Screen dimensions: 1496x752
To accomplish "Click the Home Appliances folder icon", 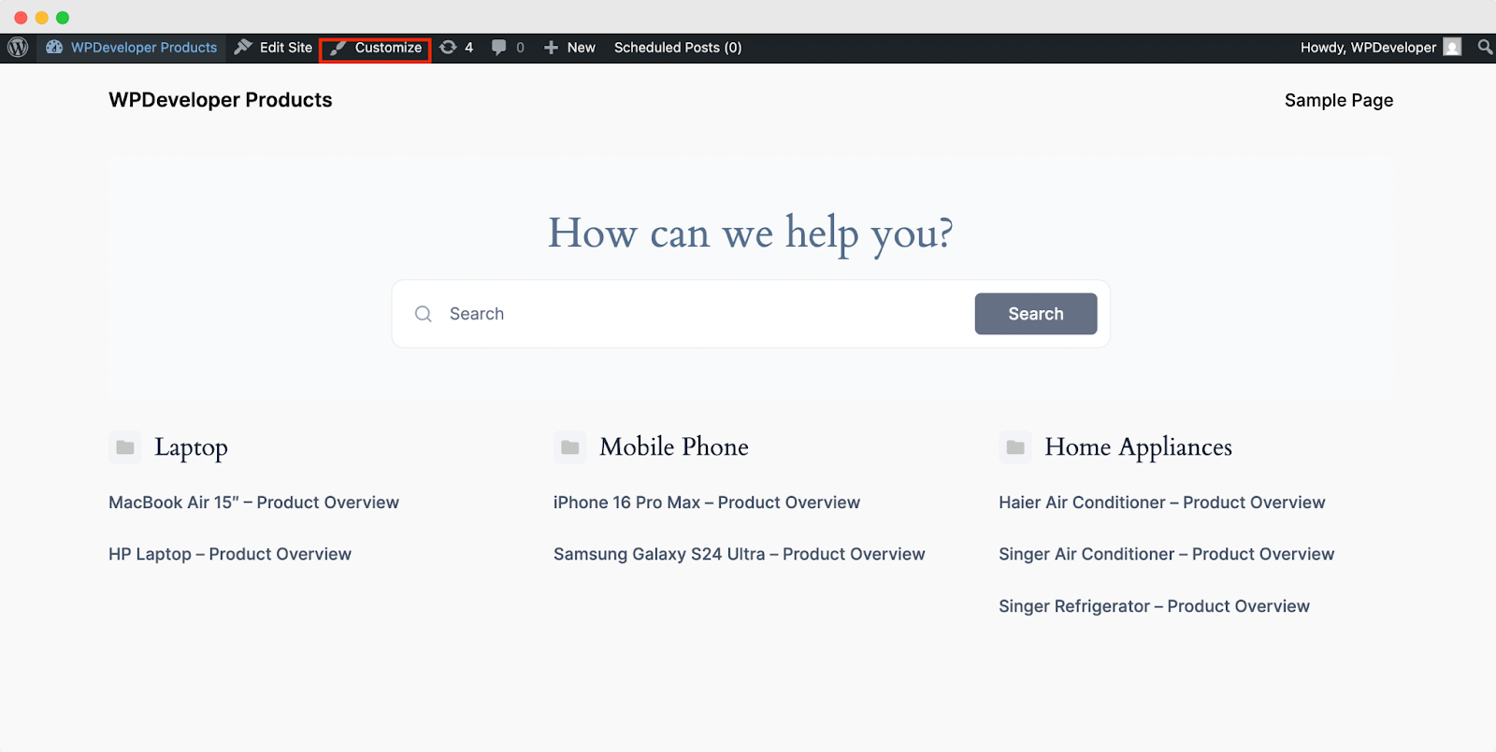I will (1015, 447).
